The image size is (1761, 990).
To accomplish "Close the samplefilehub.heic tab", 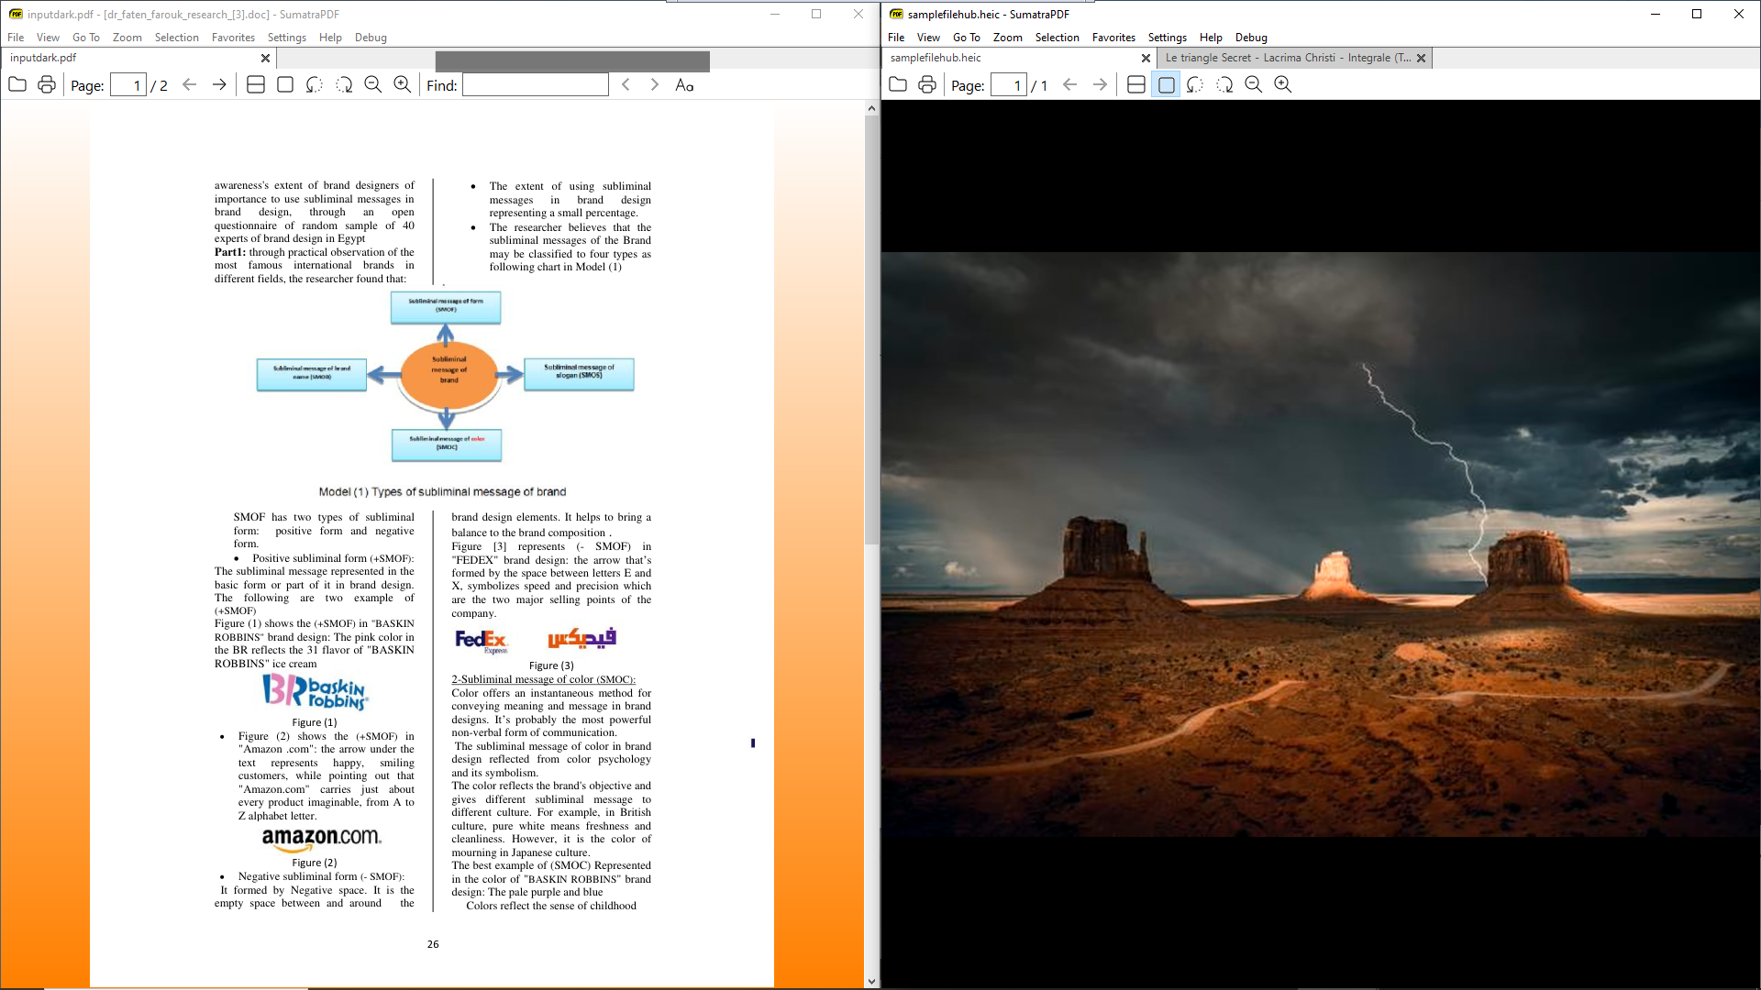I will pyautogui.click(x=1146, y=58).
